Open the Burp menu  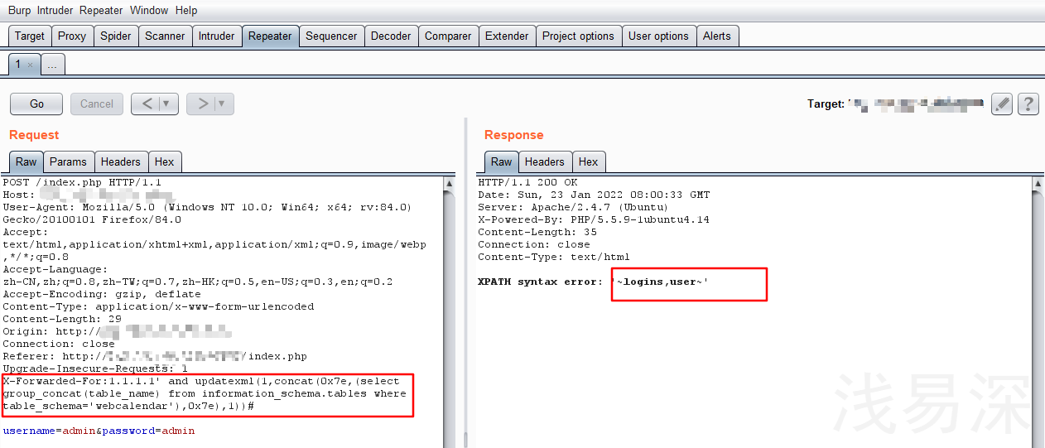point(19,11)
